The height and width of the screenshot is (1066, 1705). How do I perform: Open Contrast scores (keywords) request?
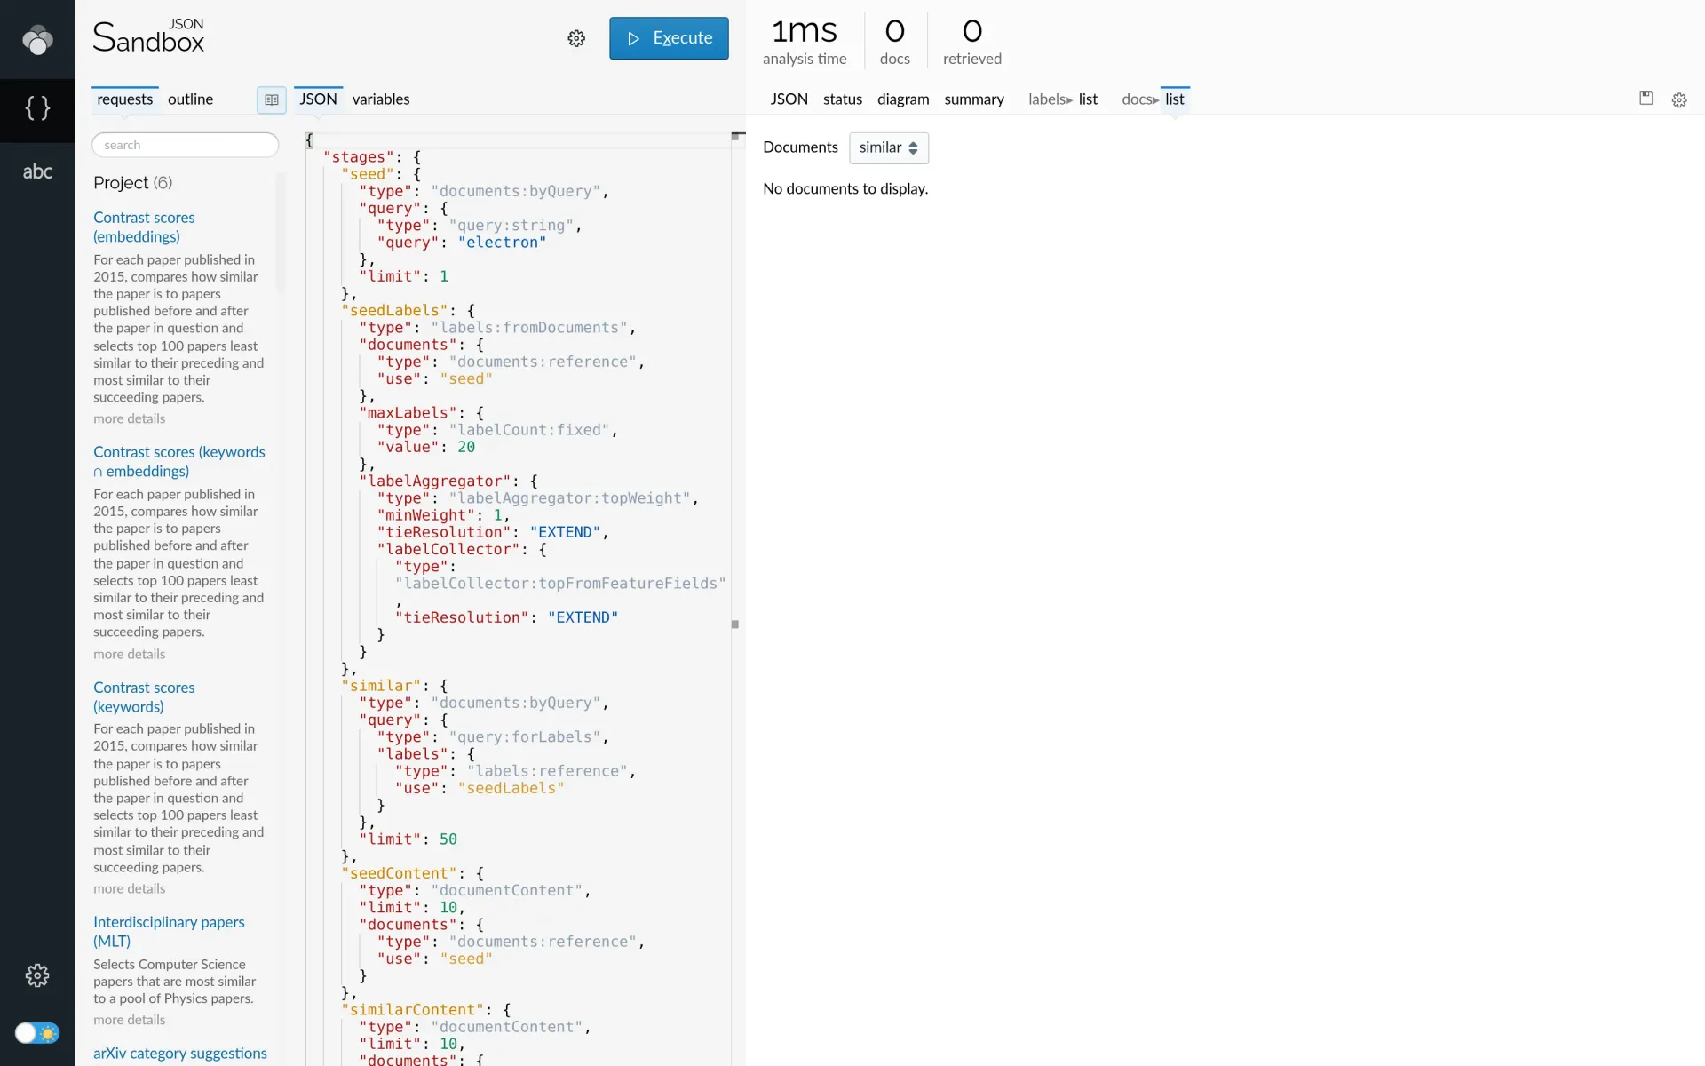coord(144,697)
